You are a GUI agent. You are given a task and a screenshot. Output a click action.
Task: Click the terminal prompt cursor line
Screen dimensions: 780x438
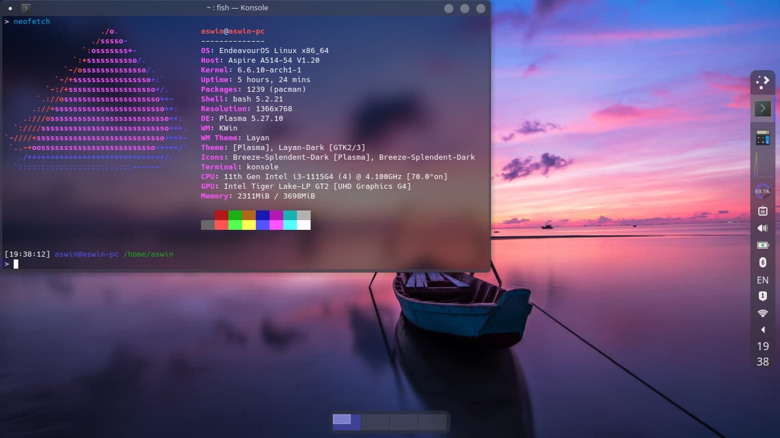tap(16, 264)
